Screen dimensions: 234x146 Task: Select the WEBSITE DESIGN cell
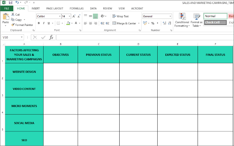[24, 72]
